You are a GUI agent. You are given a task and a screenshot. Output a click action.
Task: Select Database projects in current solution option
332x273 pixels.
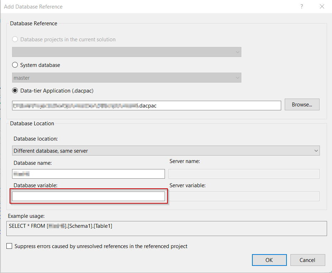(x=15, y=40)
